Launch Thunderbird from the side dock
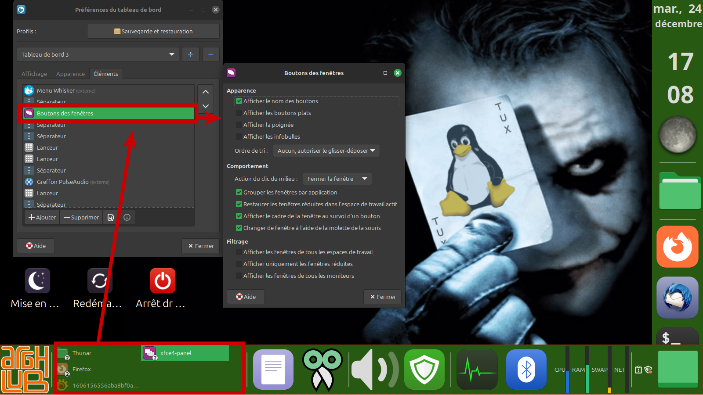 678,298
